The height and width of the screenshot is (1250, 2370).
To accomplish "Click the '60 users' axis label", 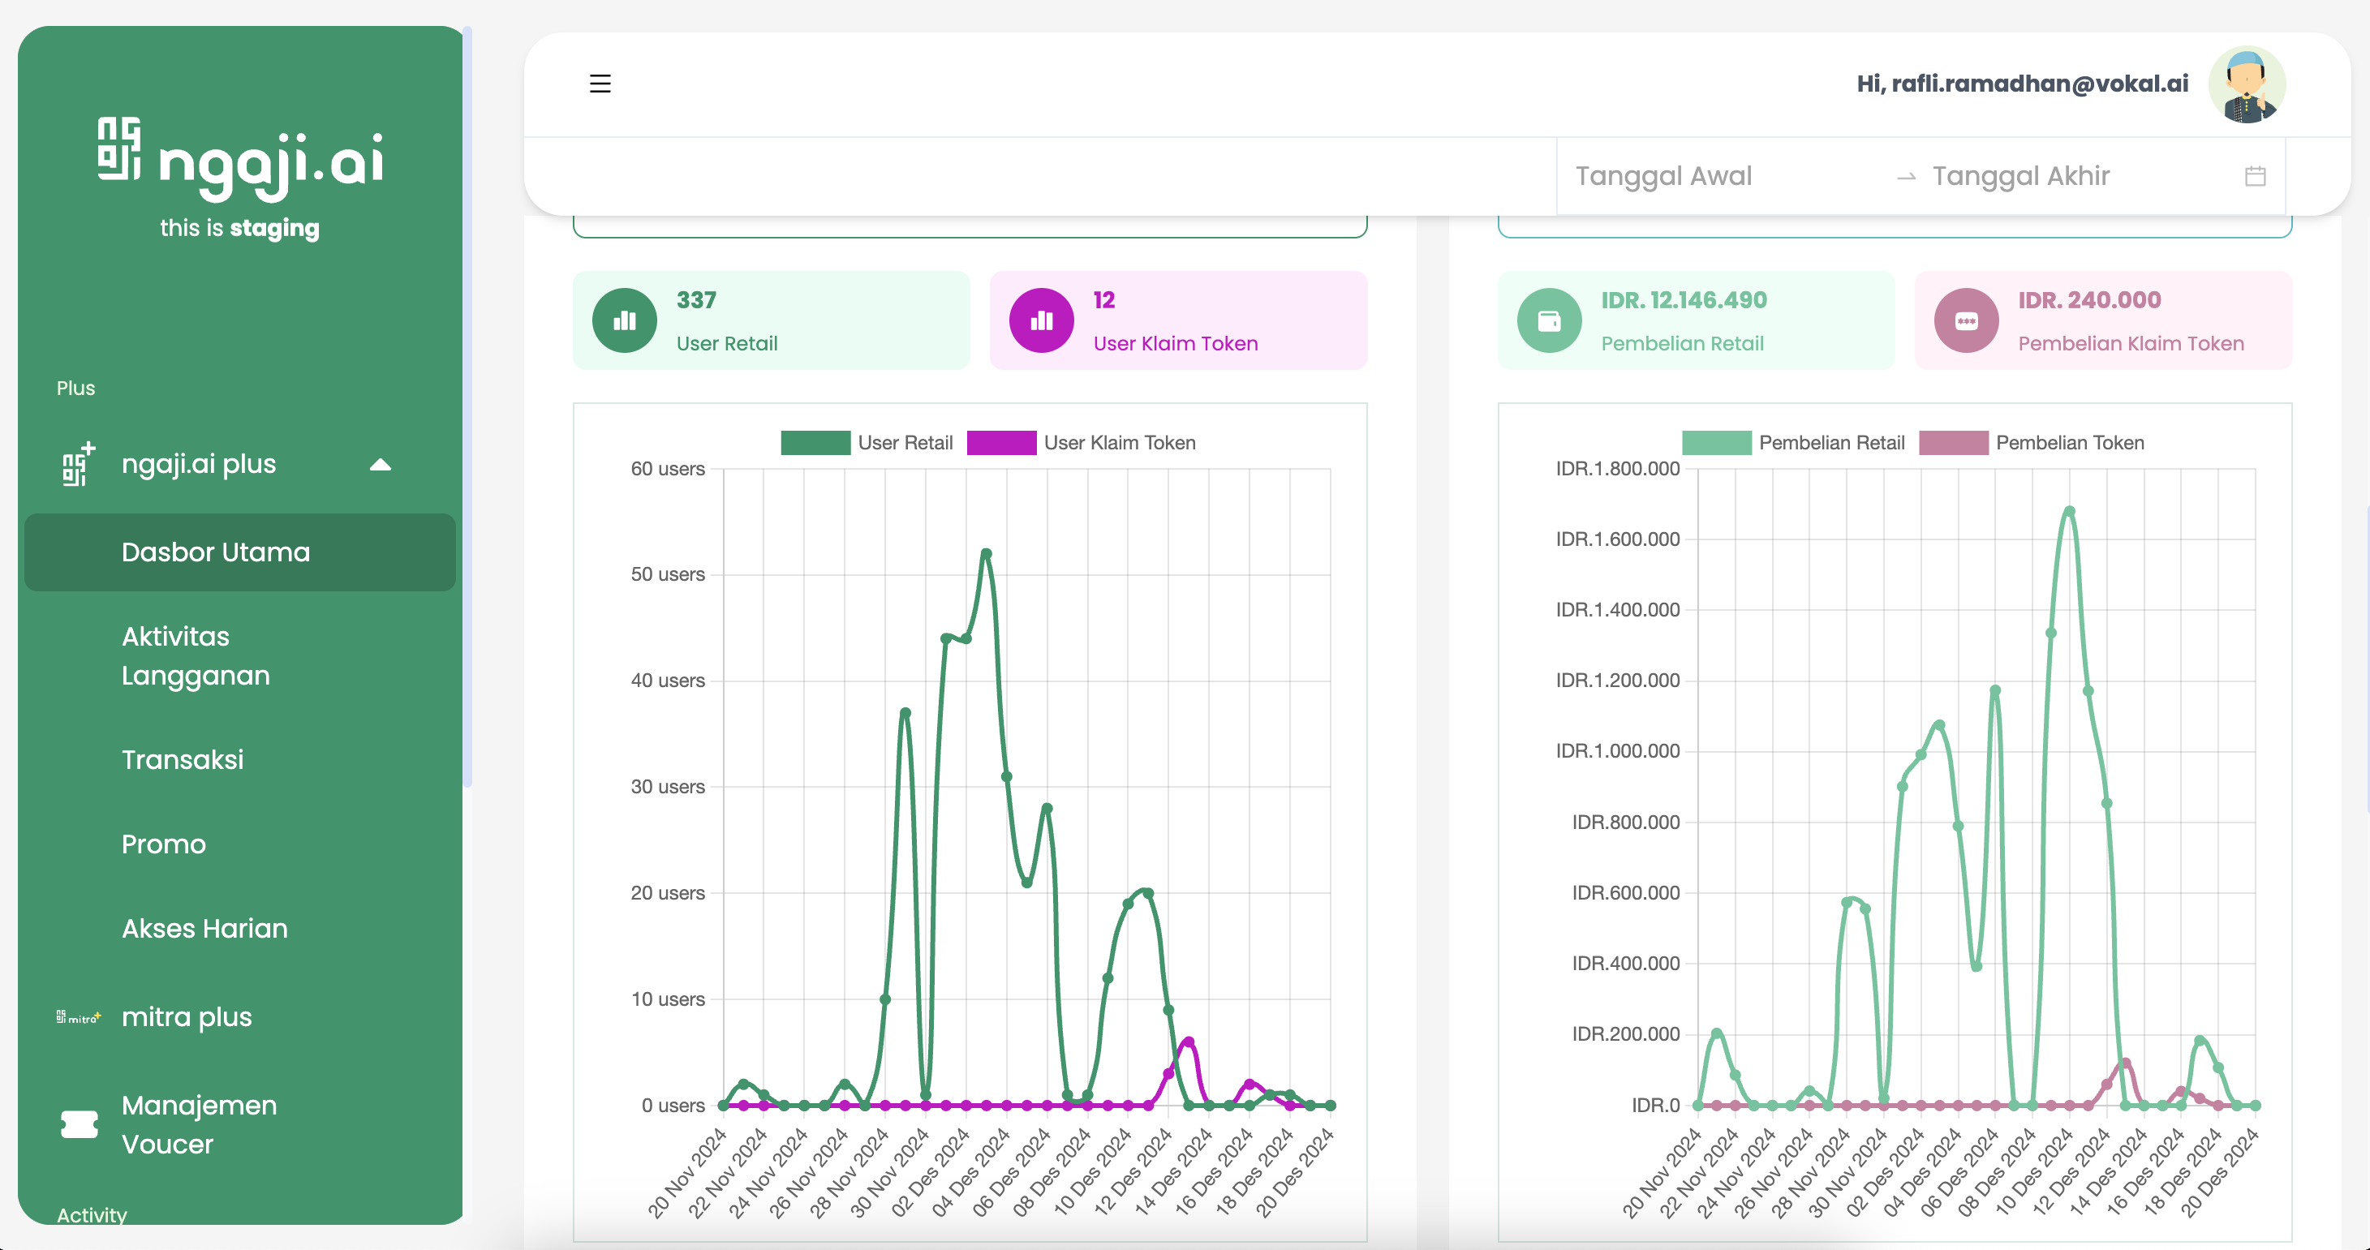I will click(667, 469).
